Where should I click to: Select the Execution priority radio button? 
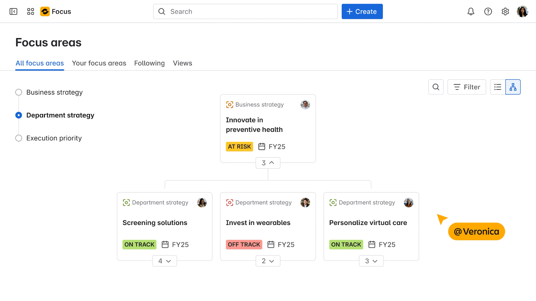point(18,138)
